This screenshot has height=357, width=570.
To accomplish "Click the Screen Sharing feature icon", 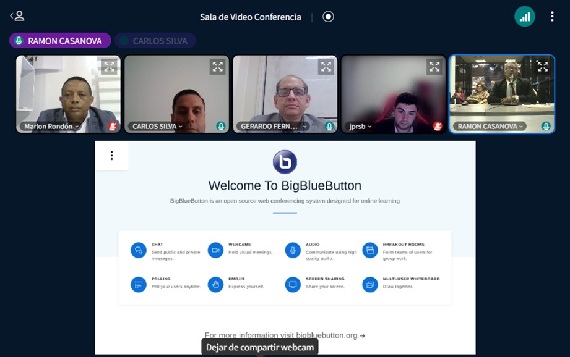I will pyautogui.click(x=293, y=285).
